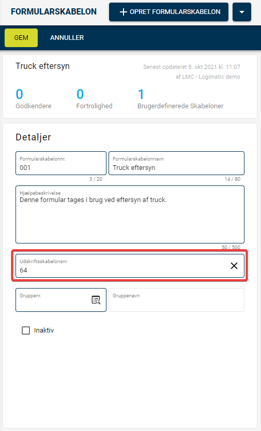Click the Truck eftersyn card heading

[x=42, y=66]
